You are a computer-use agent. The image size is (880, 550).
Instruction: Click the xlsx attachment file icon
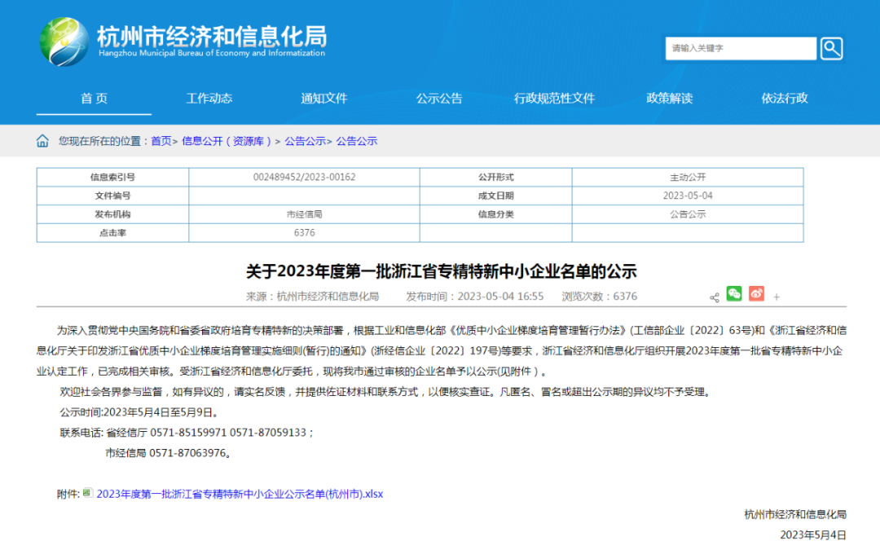[x=88, y=493]
